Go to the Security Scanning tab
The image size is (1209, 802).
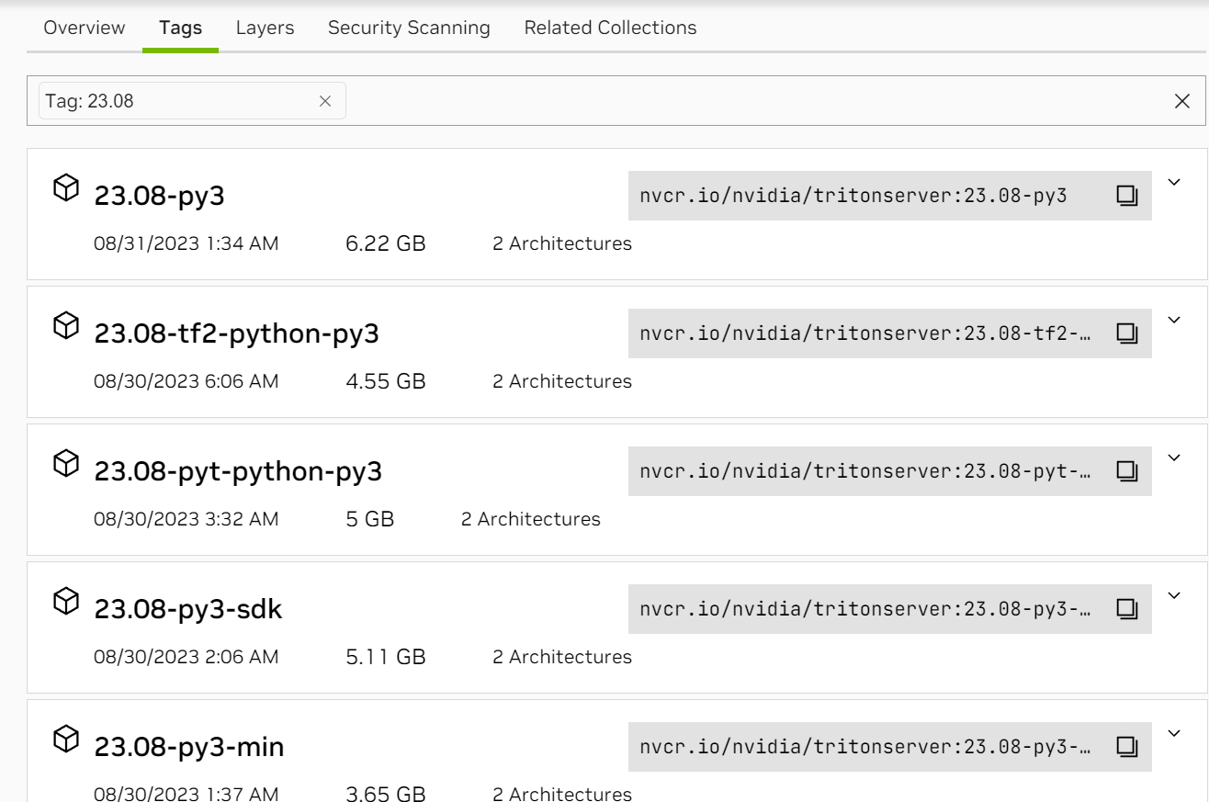point(409,28)
